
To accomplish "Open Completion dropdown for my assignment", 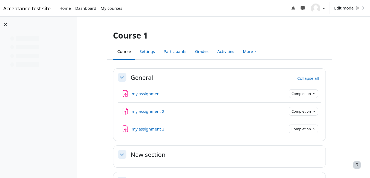I will [303, 94].
